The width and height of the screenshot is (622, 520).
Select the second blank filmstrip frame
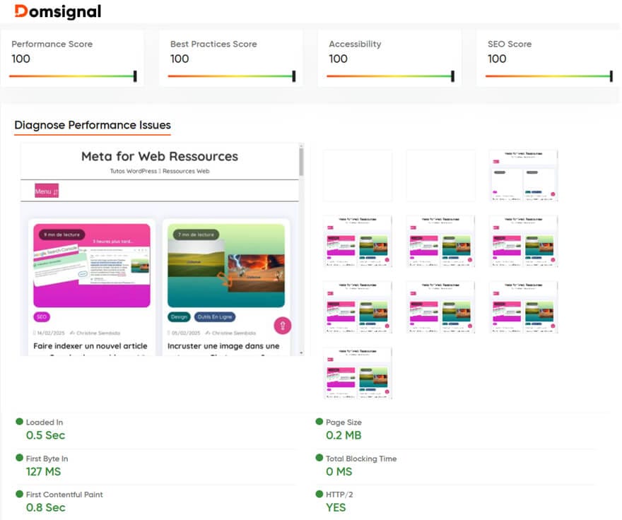[440, 175]
